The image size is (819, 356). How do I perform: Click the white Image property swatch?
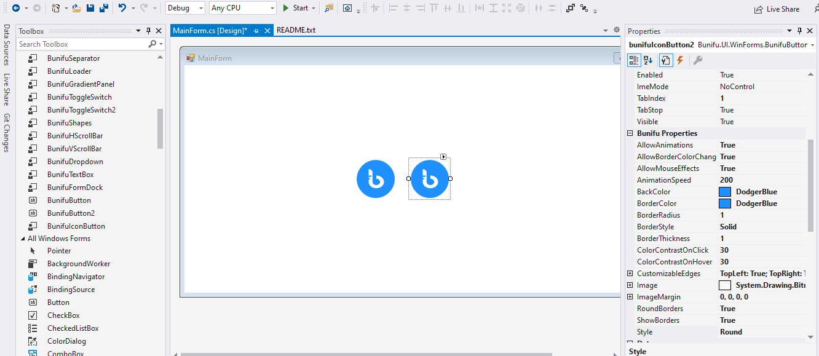coord(725,285)
